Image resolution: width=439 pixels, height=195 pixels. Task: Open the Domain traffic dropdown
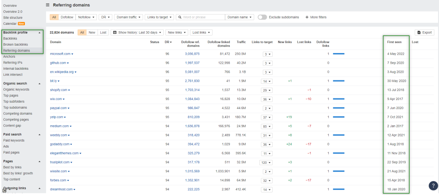(128, 17)
